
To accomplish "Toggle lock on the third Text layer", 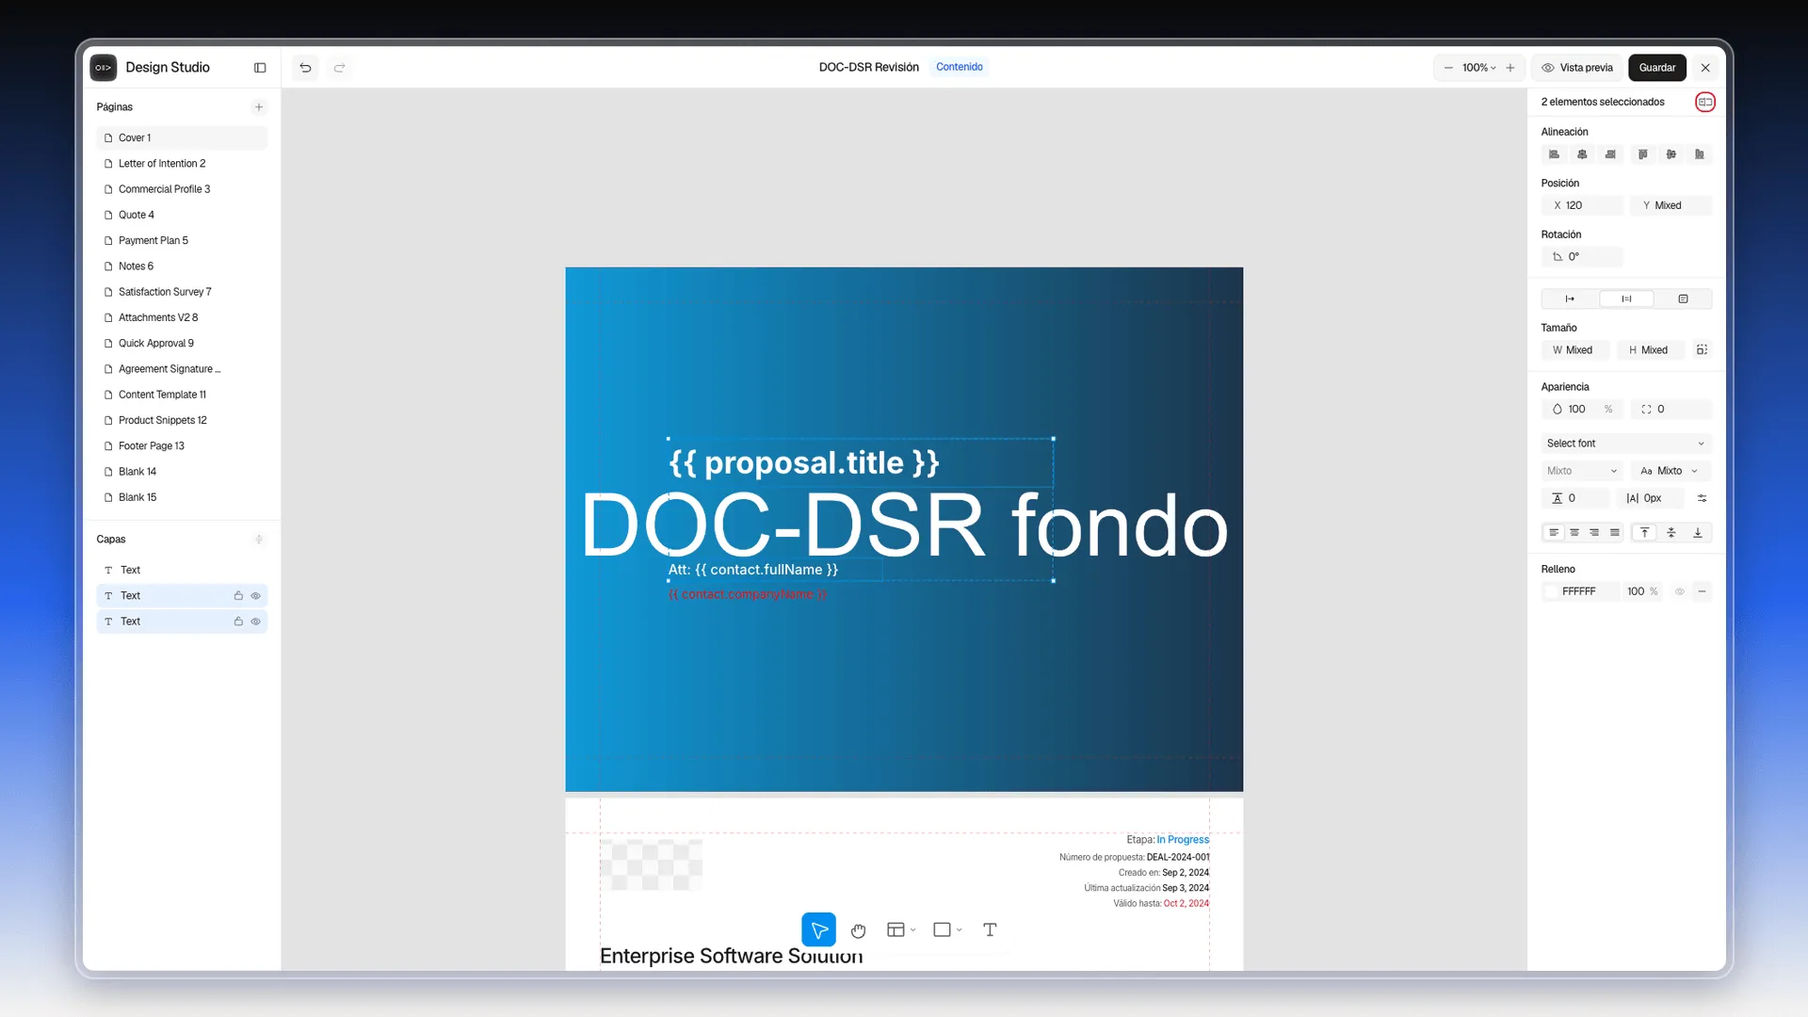I will pos(238,621).
